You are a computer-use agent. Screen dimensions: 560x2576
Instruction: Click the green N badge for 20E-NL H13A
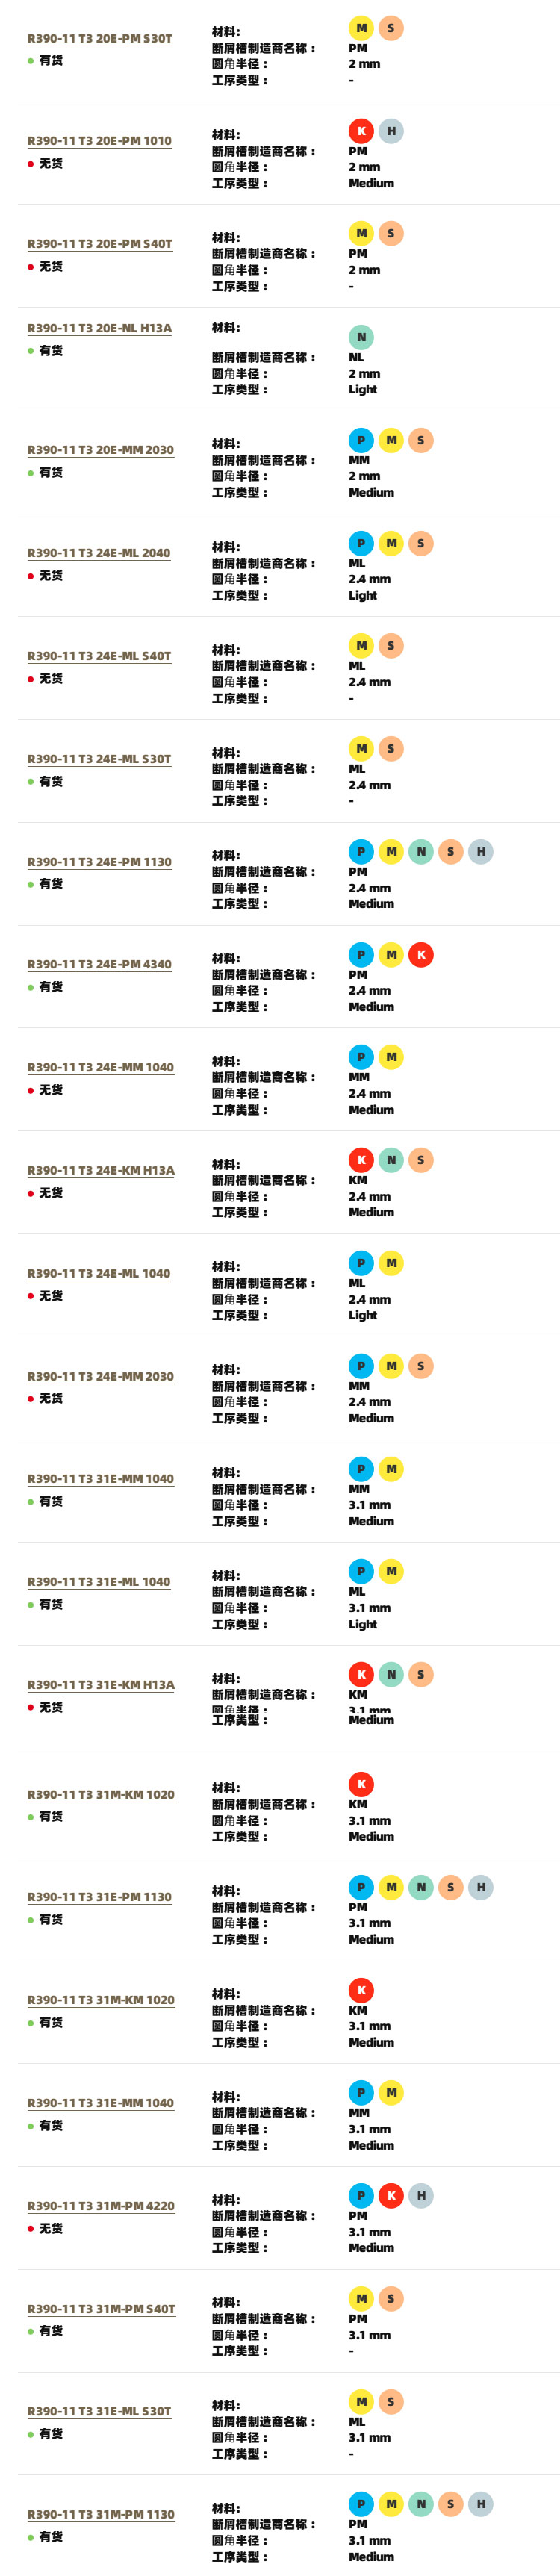click(x=361, y=337)
